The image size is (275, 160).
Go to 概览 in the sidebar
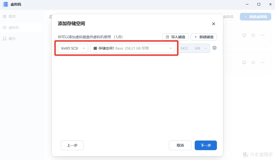(12, 17)
